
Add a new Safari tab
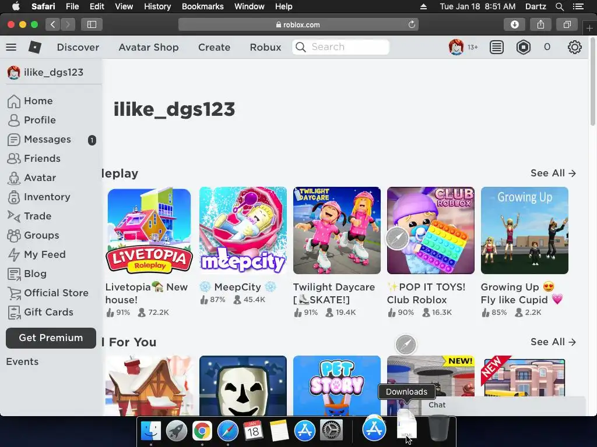[589, 28]
